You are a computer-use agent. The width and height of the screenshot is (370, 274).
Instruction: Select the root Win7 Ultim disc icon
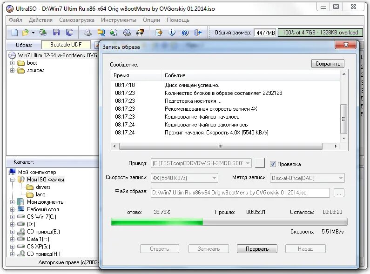coord(12,55)
